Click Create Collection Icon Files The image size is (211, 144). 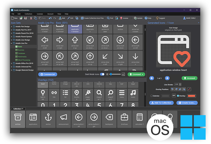(92, 18)
